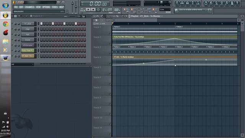Click the audio editor scissors icon
The width and height of the screenshot is (245, 138).
point(222,3)
